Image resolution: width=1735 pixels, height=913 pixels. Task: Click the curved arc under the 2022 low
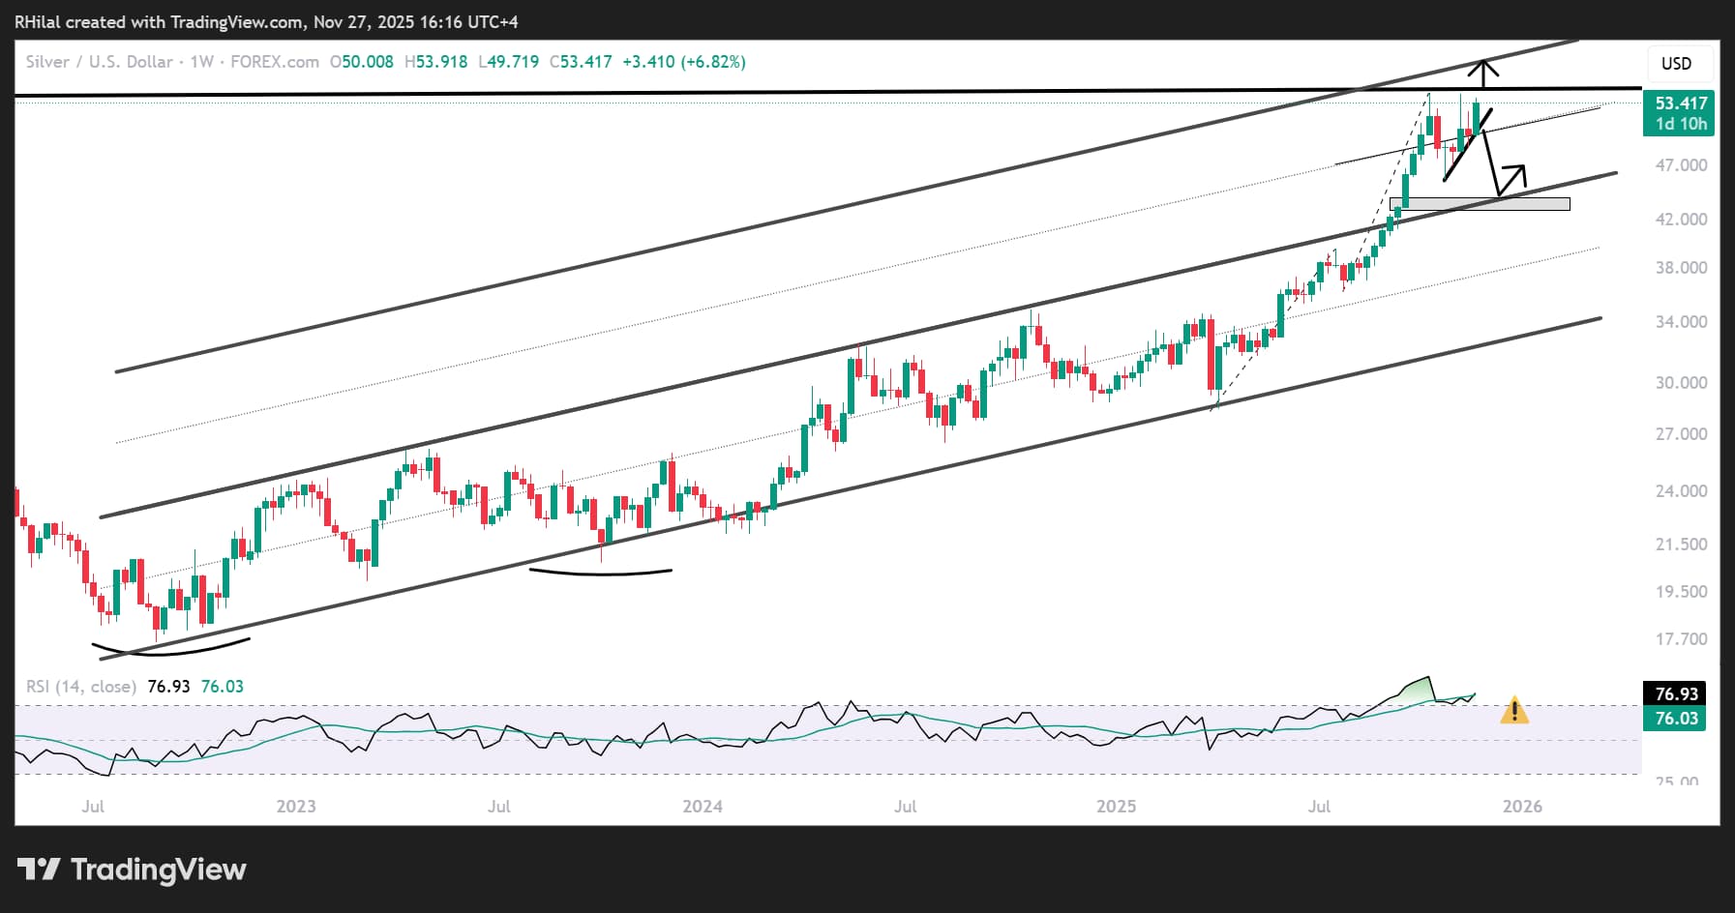pyautogui.click(x=169, y=649)
